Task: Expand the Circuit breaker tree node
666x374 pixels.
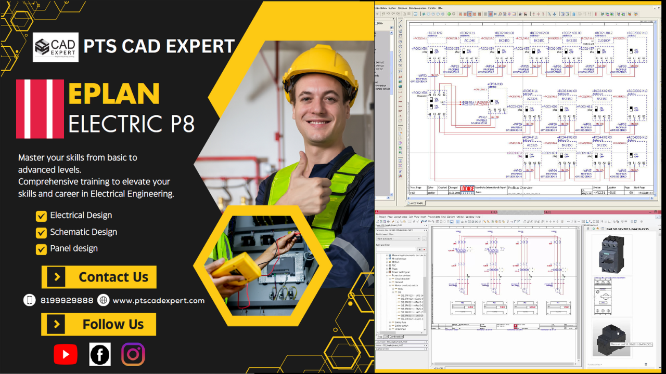Action: point(390,279)
